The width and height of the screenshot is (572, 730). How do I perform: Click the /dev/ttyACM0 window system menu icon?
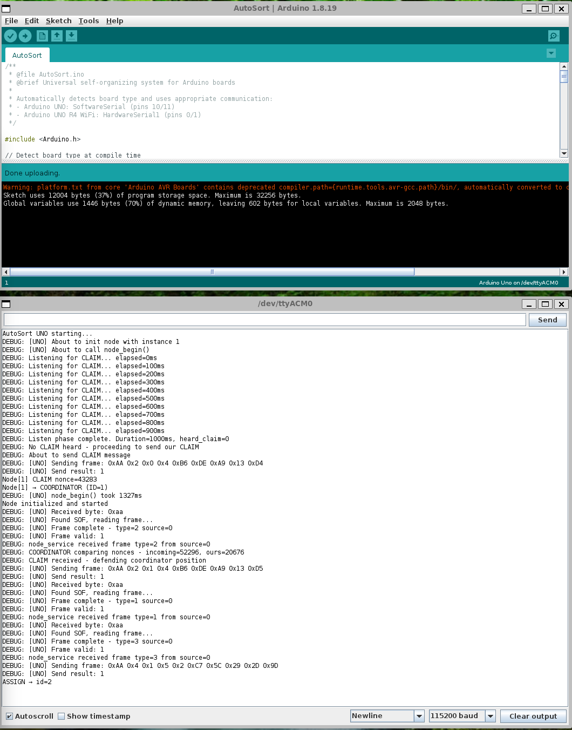click(6, 304)
